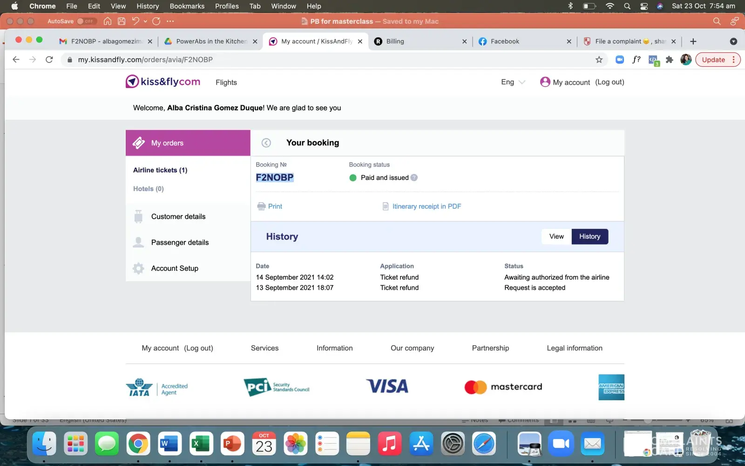Image resolution: width=745 pixels, height=466 pixels.
Task: Toggle AutoSave in PowerPoint
Action: click(86, 21)
